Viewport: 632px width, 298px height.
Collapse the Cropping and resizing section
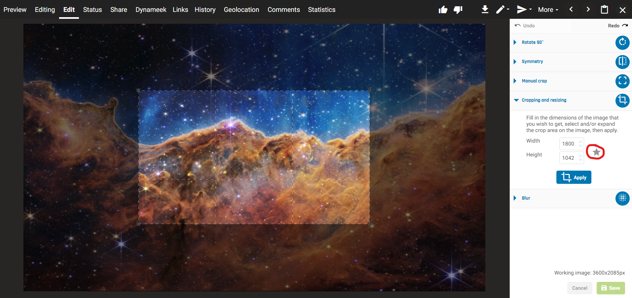pyautogui.click(x=544, y=100)
